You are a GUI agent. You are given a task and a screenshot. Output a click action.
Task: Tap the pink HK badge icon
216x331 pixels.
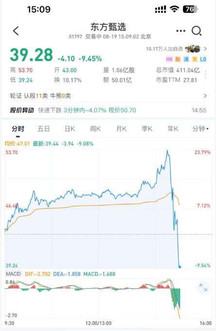point(169,59)
